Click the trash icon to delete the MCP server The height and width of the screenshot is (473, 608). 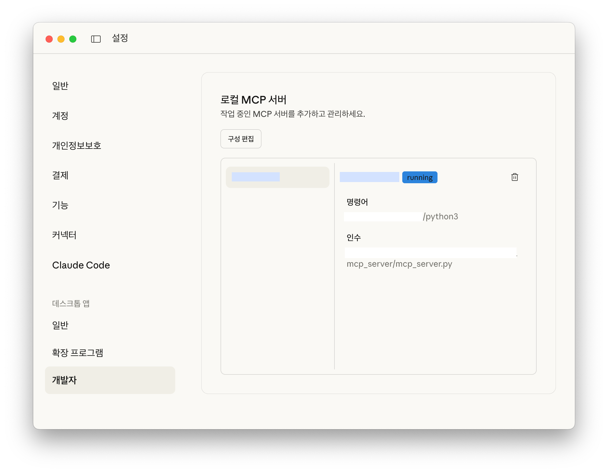click(514, 177)
